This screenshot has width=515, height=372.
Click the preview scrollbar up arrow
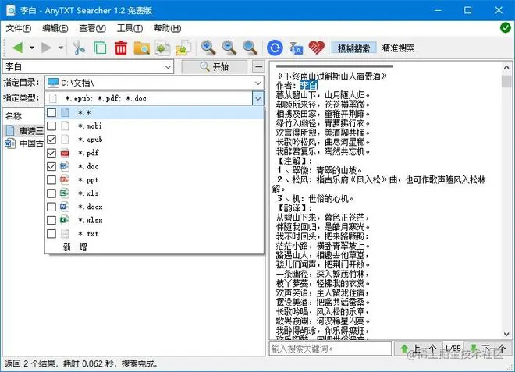[x=506, y=67]
